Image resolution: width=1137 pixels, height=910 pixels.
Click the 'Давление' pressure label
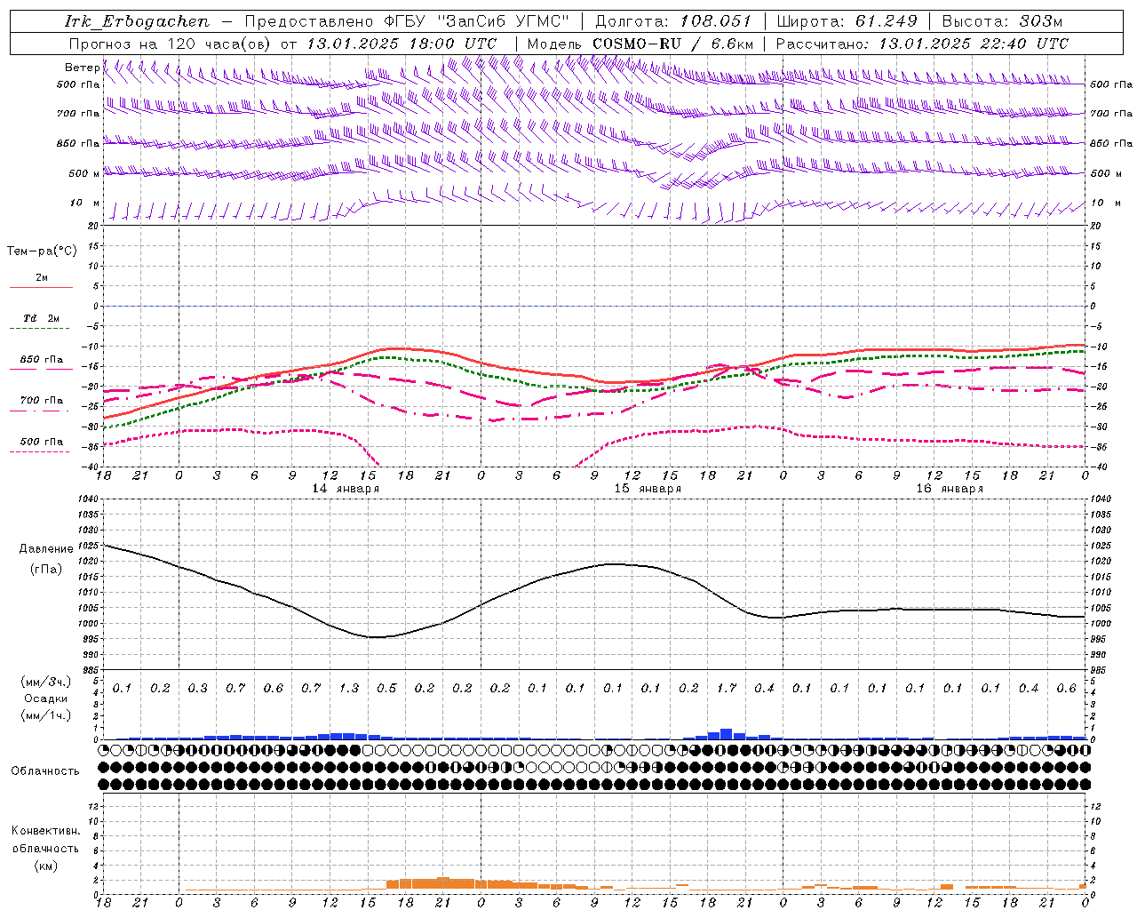pyautogui.click(x=46, y=549)
